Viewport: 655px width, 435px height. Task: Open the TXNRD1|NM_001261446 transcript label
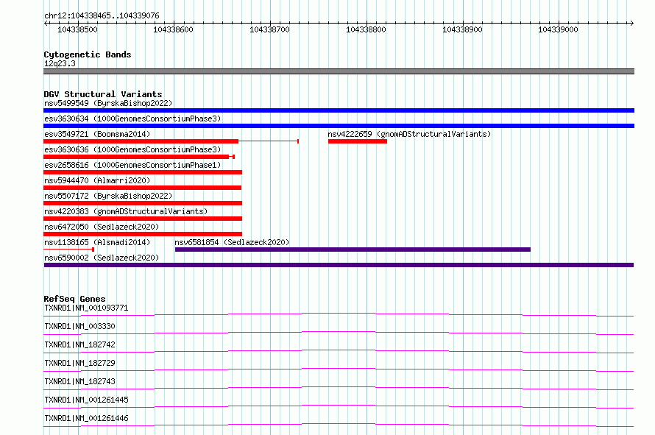86,418
